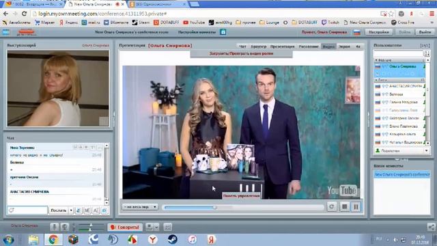Screen dimensions: 437x246
Task: Reload the page in Chrome
Action: [x=25, y=14]
